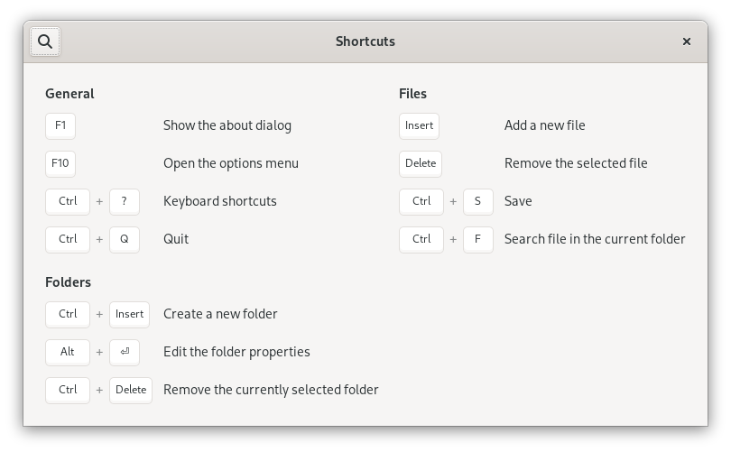Click the Insert keycap for Add a new file
731x452 pixels.
[x=419, y=125]
